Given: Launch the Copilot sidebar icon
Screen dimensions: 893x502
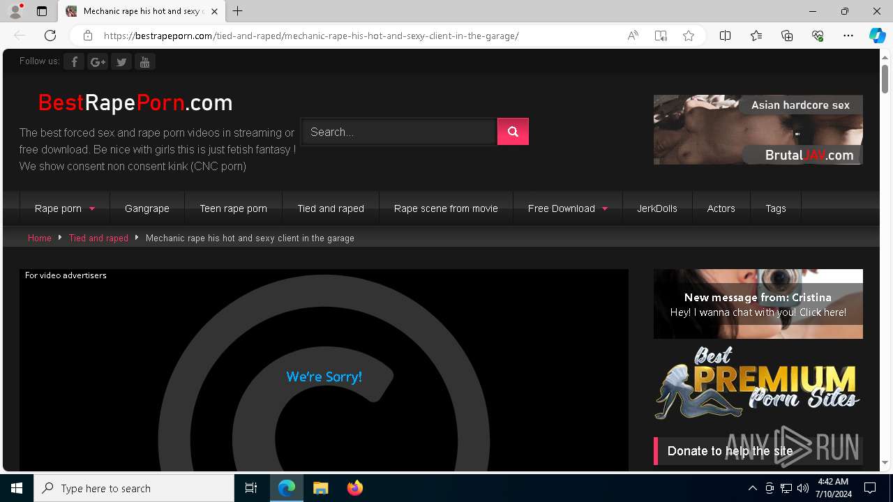Looking at the screenshot, I should tap(877, 36).
